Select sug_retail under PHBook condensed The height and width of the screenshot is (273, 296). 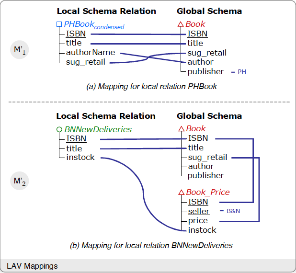pyautogui.click(x=86, y=62)
